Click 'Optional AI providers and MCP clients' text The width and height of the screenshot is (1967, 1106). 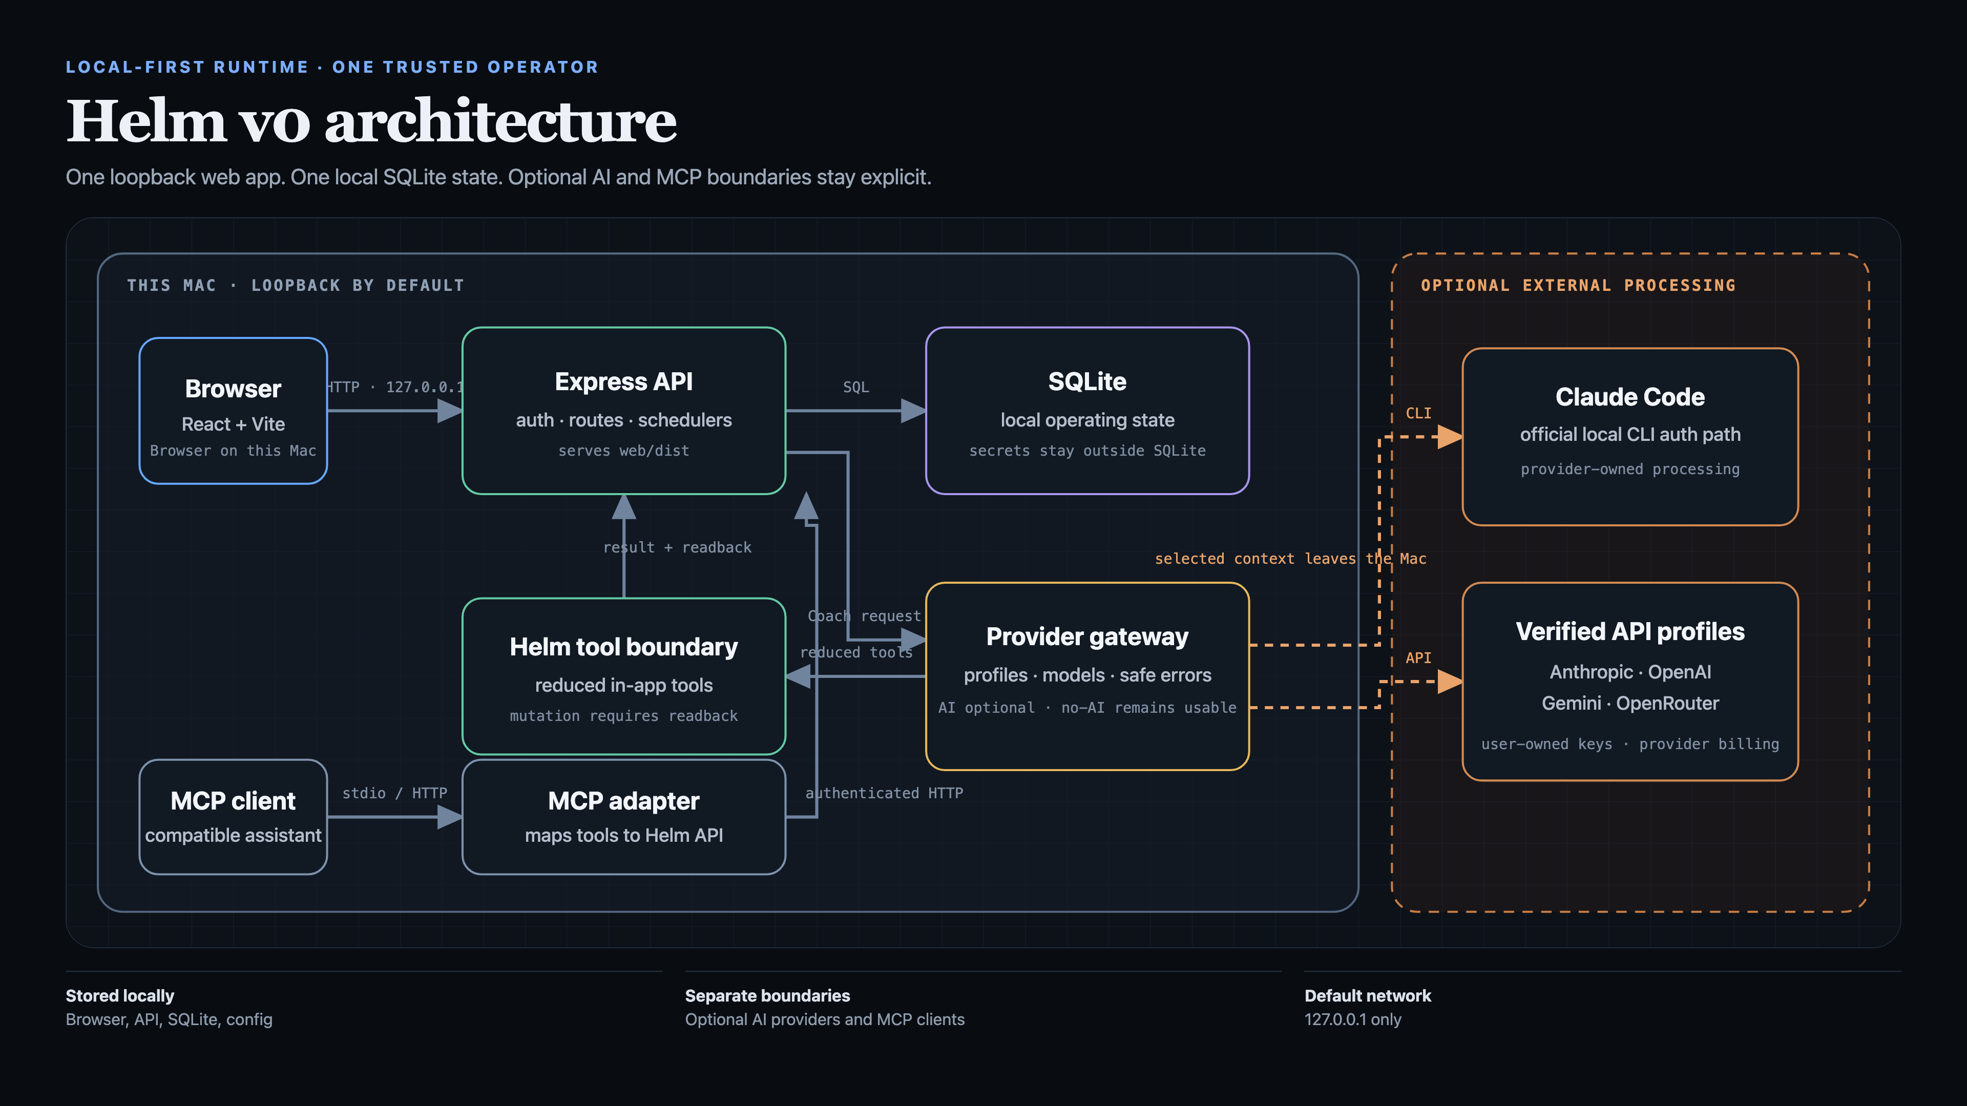pos(825,1019)
